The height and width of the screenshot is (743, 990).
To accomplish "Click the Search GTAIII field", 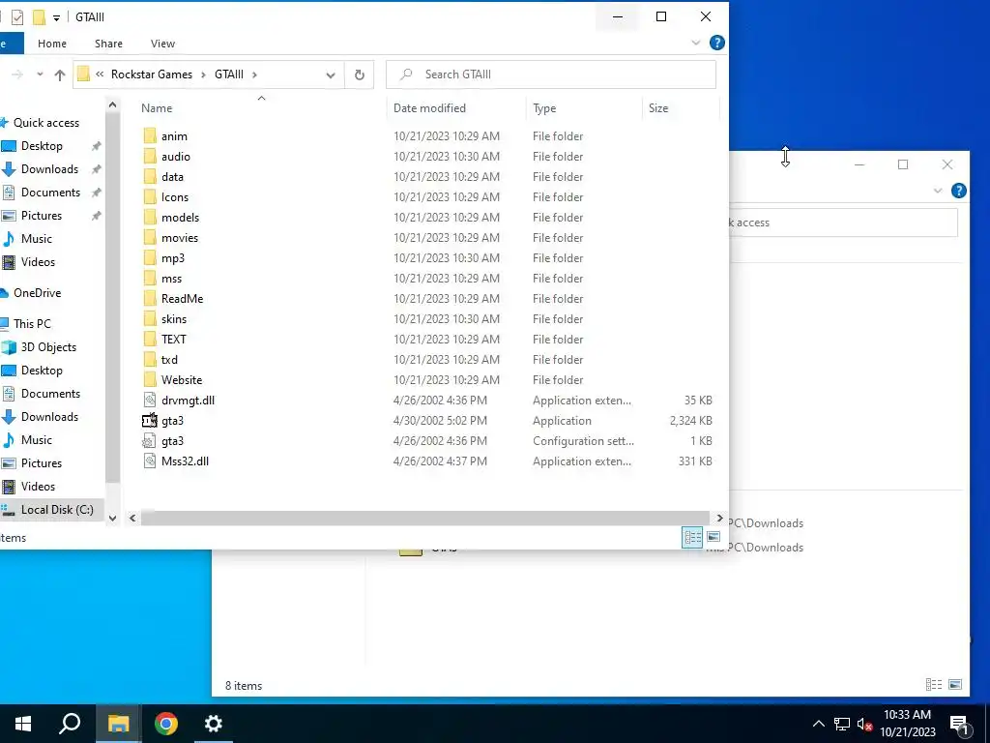I will pyautogui.click(x=550, y=74).
